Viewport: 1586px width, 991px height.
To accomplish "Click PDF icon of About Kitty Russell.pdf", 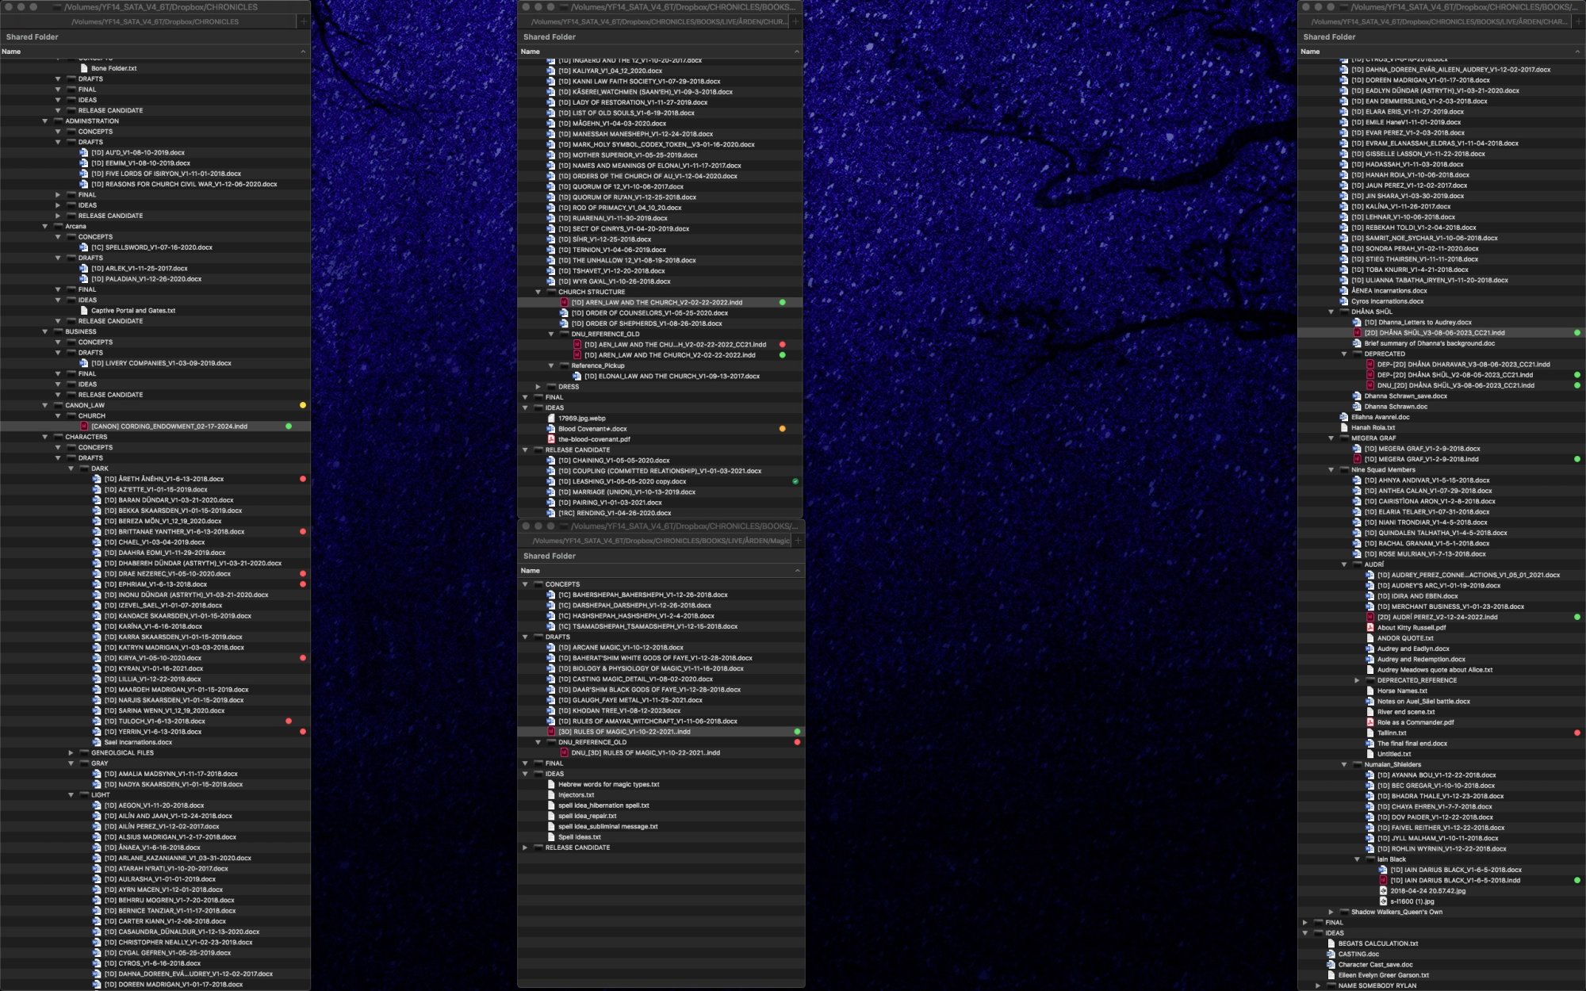I will 1370,627.
